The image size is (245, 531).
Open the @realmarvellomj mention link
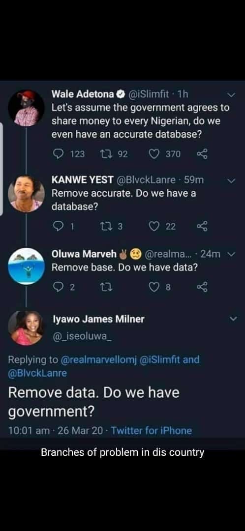[98, 359]
